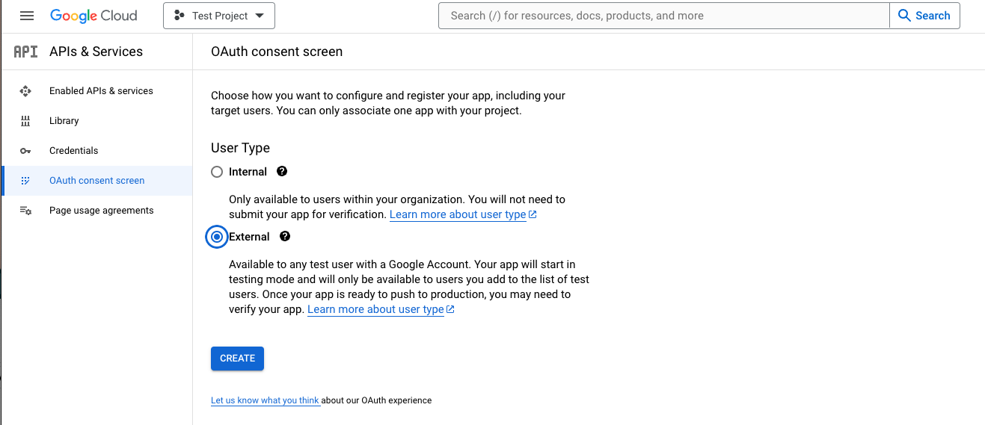
Task: Click the Library icon in sidebar
Action: coord(25,121)
